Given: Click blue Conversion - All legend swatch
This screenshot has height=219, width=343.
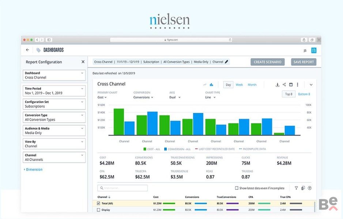Looking at the screenshot, I should pos(165,149).
